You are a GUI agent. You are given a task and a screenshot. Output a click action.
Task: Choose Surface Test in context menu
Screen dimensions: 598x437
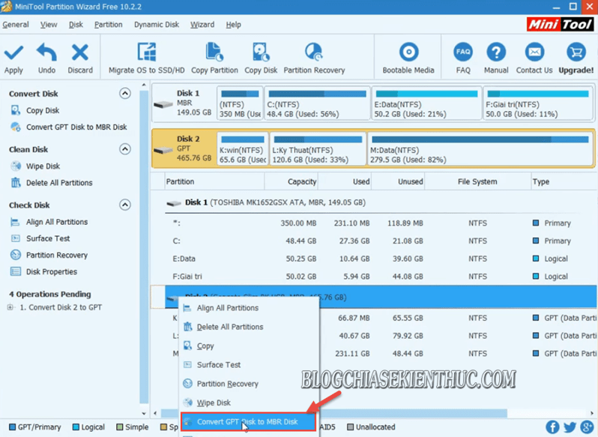[249, 364]
